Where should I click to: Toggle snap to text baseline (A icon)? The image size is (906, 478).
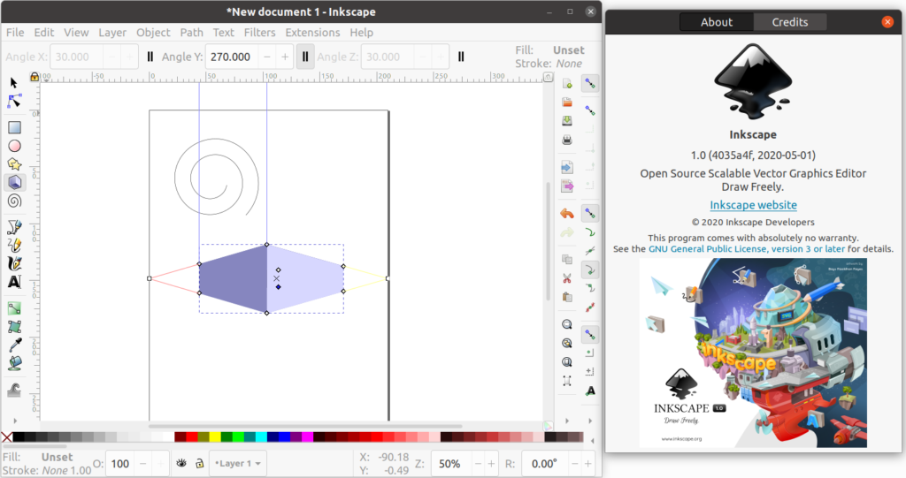click(x=590, y=391)
